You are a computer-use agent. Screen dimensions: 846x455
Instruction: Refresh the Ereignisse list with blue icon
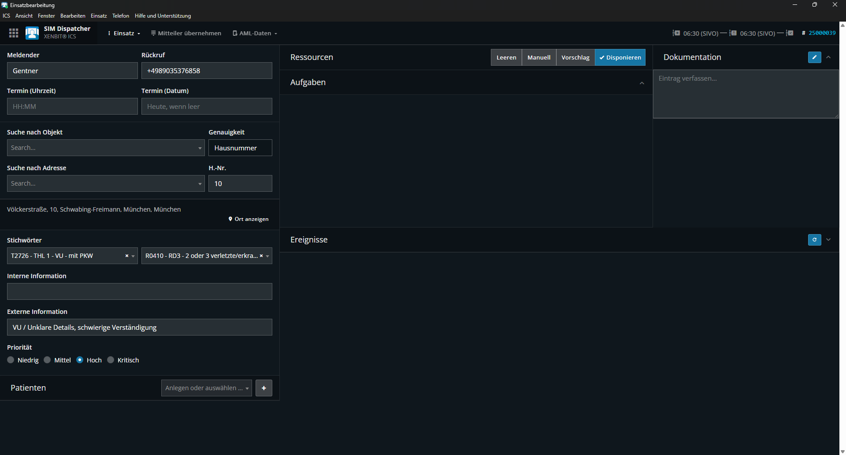pos(814,240)
